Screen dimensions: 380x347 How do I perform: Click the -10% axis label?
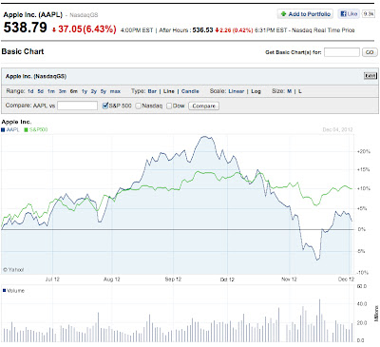pyautogui.click(x=363, y=273)
